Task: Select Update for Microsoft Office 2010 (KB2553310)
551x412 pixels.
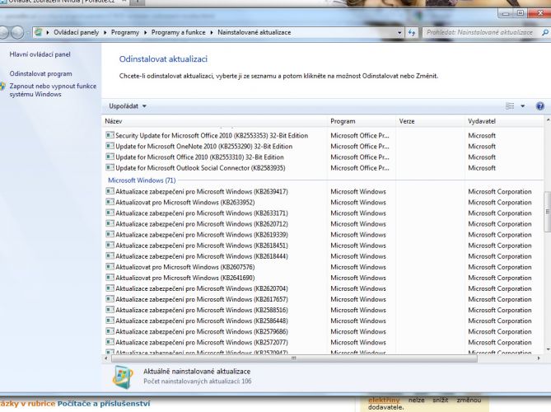Action: (x=199, y=157)
